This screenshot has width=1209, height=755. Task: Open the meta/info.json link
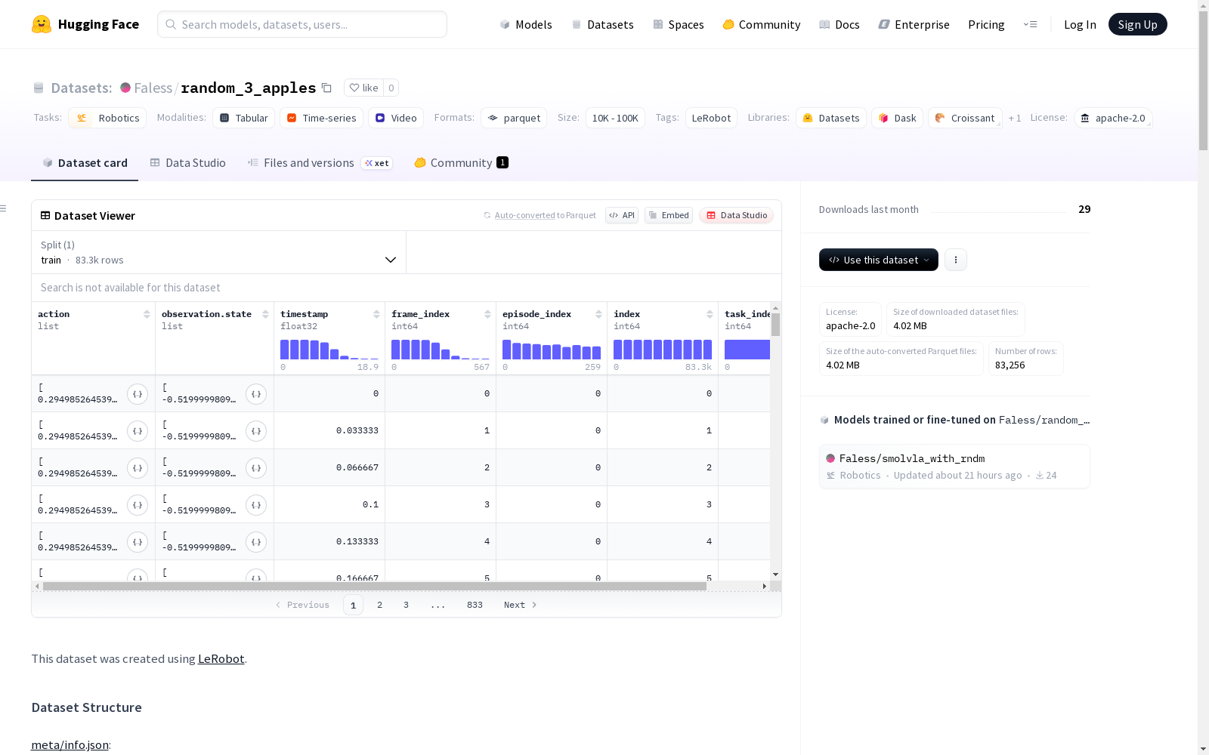[x=70, y=744]
